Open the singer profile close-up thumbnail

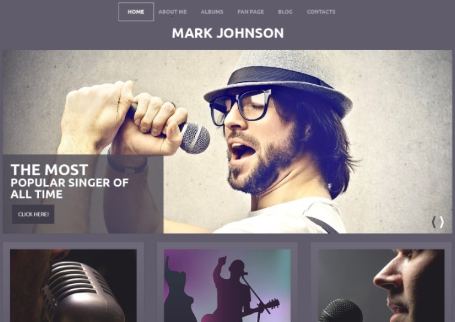(381, 286)
